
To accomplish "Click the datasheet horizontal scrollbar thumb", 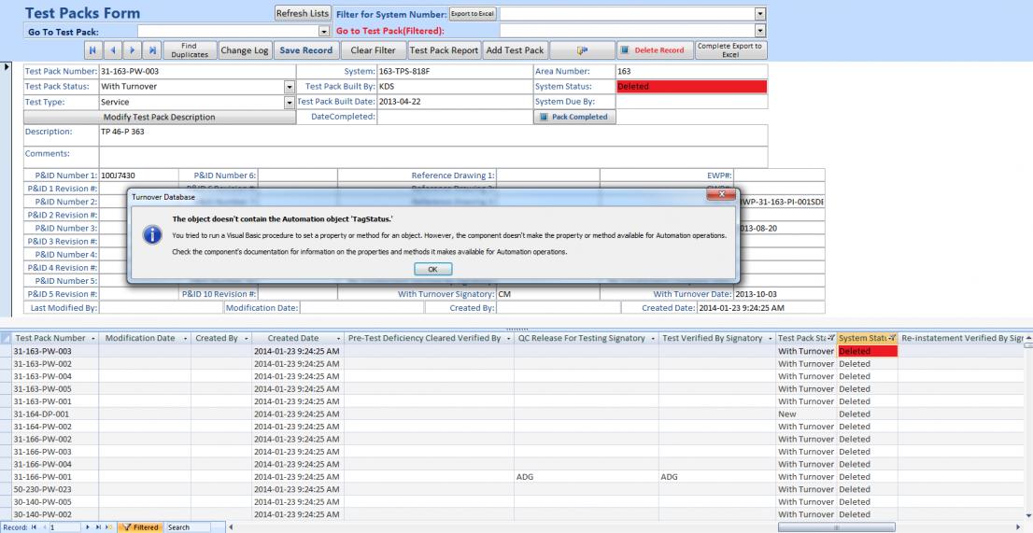I will point(836,527).
